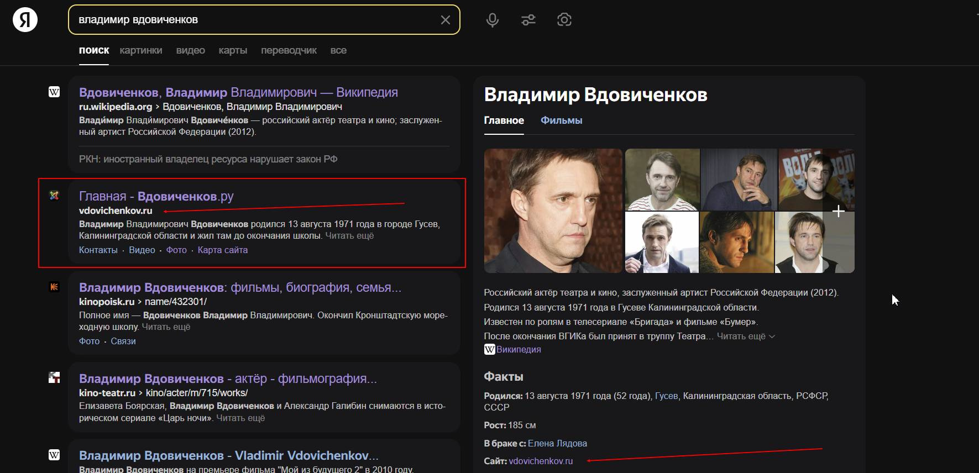Open the vdovichenkov.ru site link in facts

tap(541, 461)
